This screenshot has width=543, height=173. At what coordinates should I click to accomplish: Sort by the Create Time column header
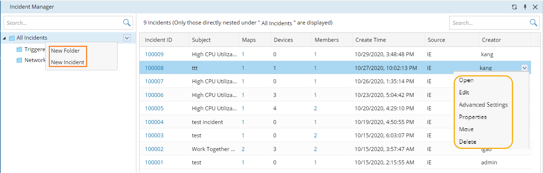[371, 40]
